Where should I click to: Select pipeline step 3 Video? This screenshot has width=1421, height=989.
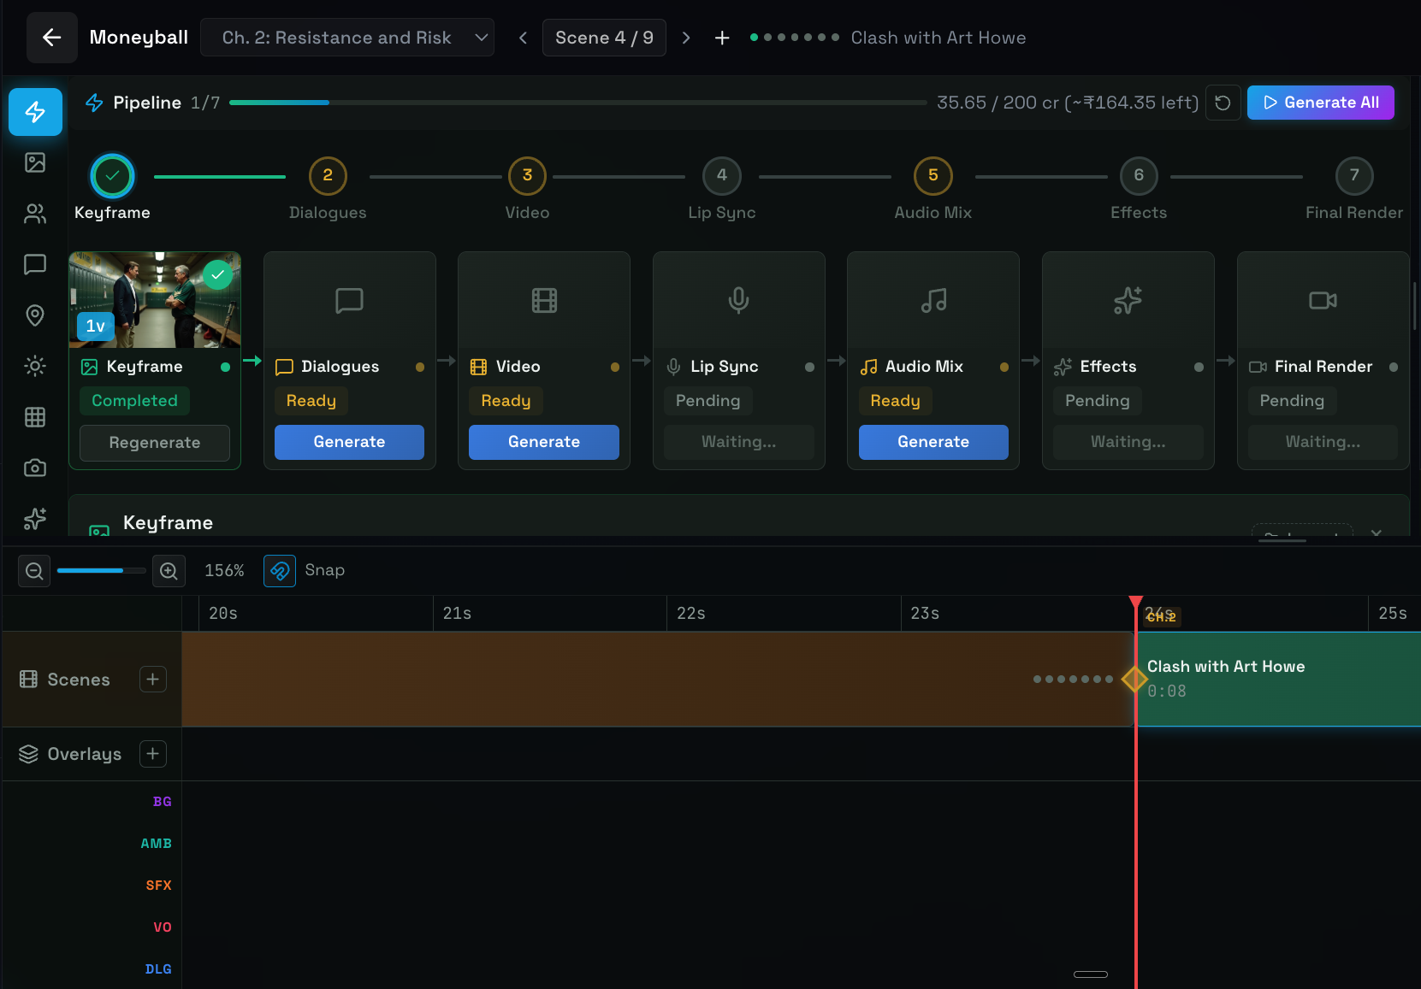click(527, 176)
